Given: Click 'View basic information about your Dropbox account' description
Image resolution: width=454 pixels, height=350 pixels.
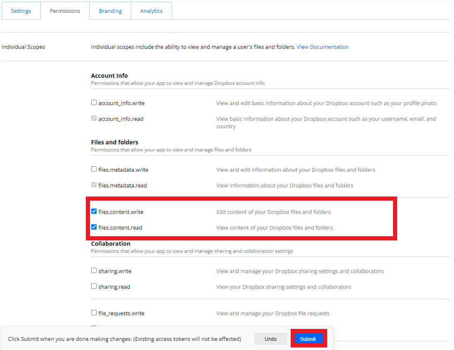Looking at the screenshot, I should click(326, 122).
